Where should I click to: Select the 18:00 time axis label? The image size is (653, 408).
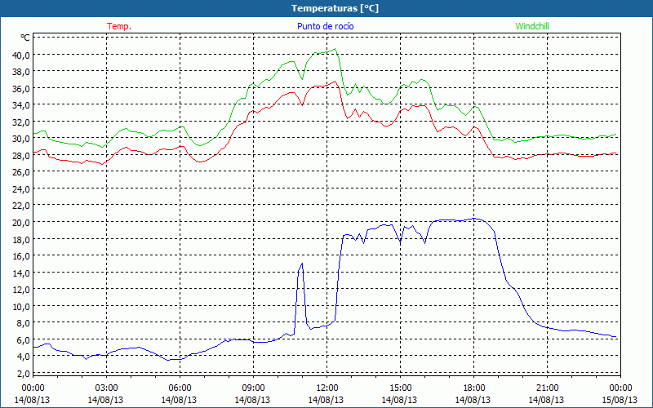coord(473,388)
